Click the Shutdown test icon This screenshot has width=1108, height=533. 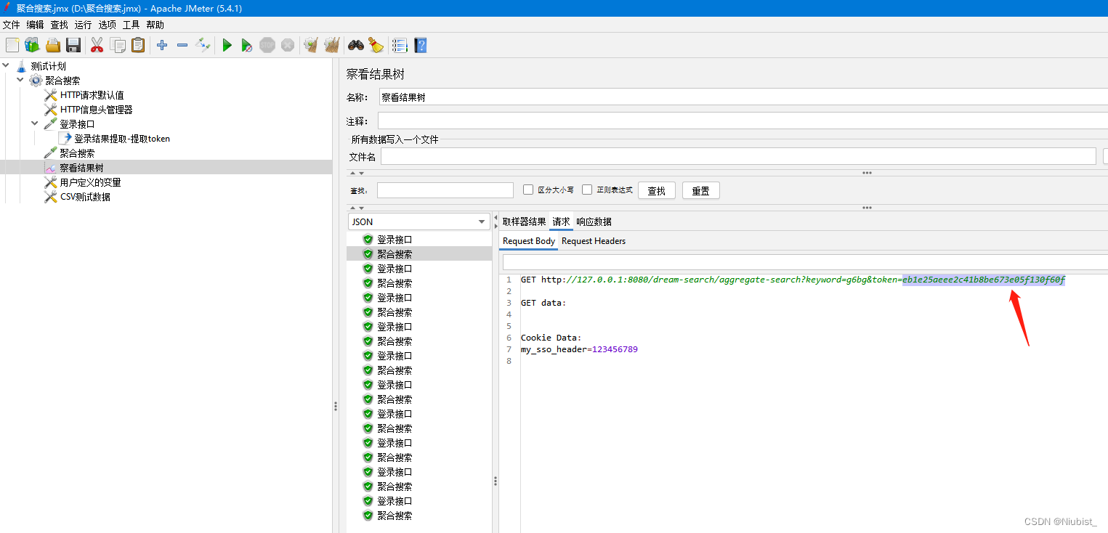click(288, 45)
